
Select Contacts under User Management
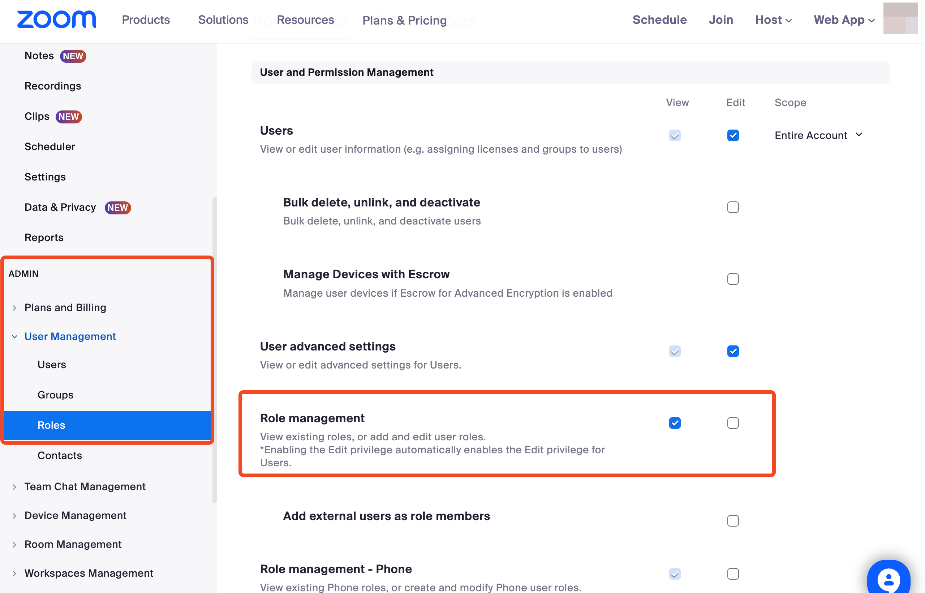coord(60,455)
